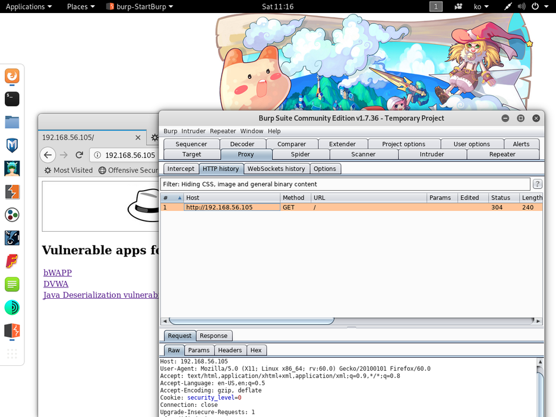The width and height of the screenshot is (556, 417).
Task: Open DVWA link in Firefox
Action: point(56,284)
